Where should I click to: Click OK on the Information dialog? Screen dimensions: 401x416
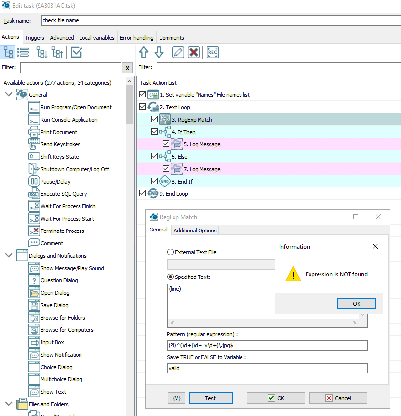coord(356,303)
